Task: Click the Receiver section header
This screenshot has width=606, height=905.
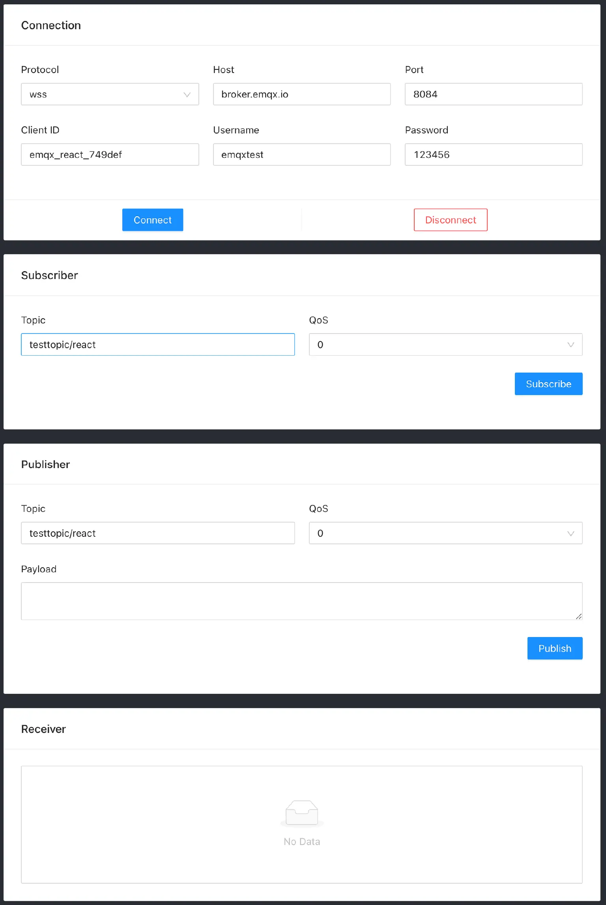Action: pos(43,729)
